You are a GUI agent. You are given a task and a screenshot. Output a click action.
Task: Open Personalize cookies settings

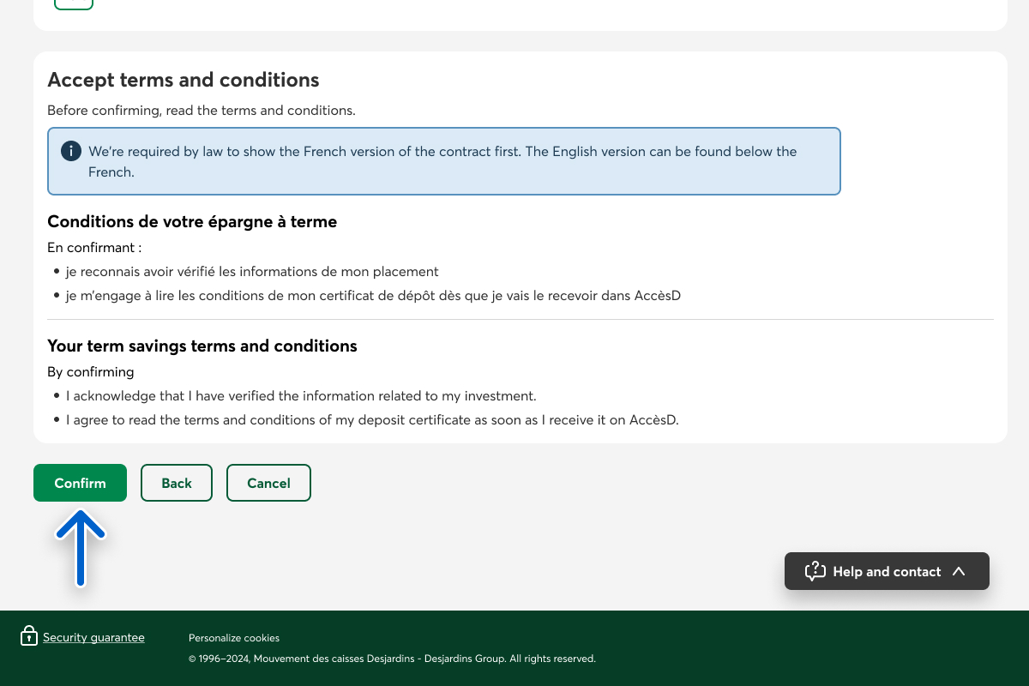pos(234,638)
